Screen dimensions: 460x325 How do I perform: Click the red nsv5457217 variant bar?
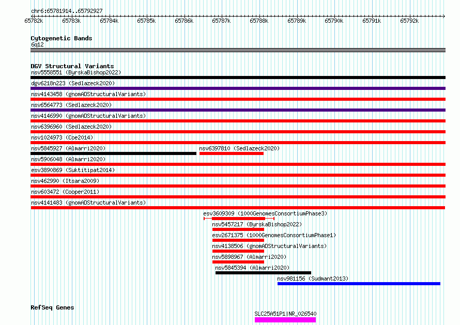[x=238, y=229]
